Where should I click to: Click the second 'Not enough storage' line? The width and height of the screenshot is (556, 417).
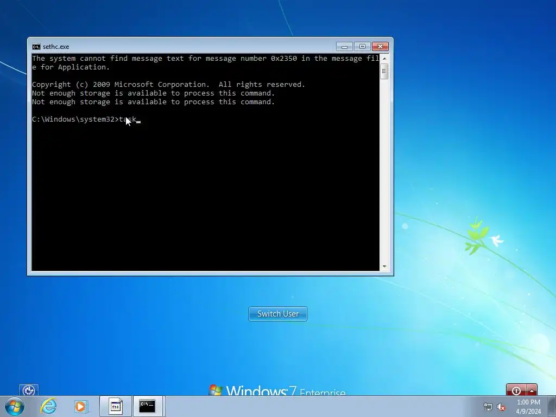coord(153,102)
